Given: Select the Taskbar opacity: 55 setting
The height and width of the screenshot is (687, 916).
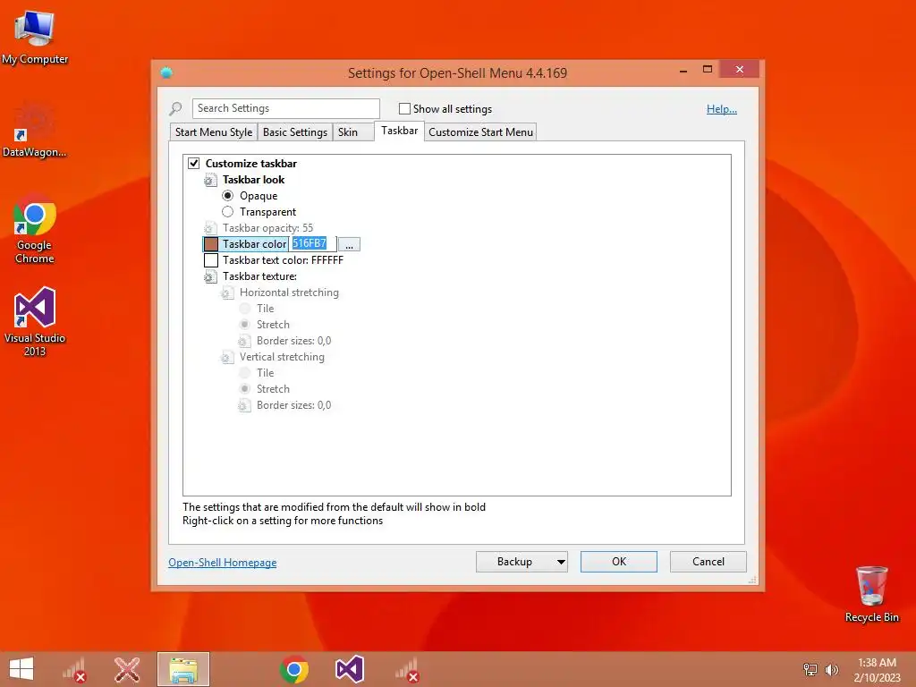Looking at the screenshot, I should (267, 228).
